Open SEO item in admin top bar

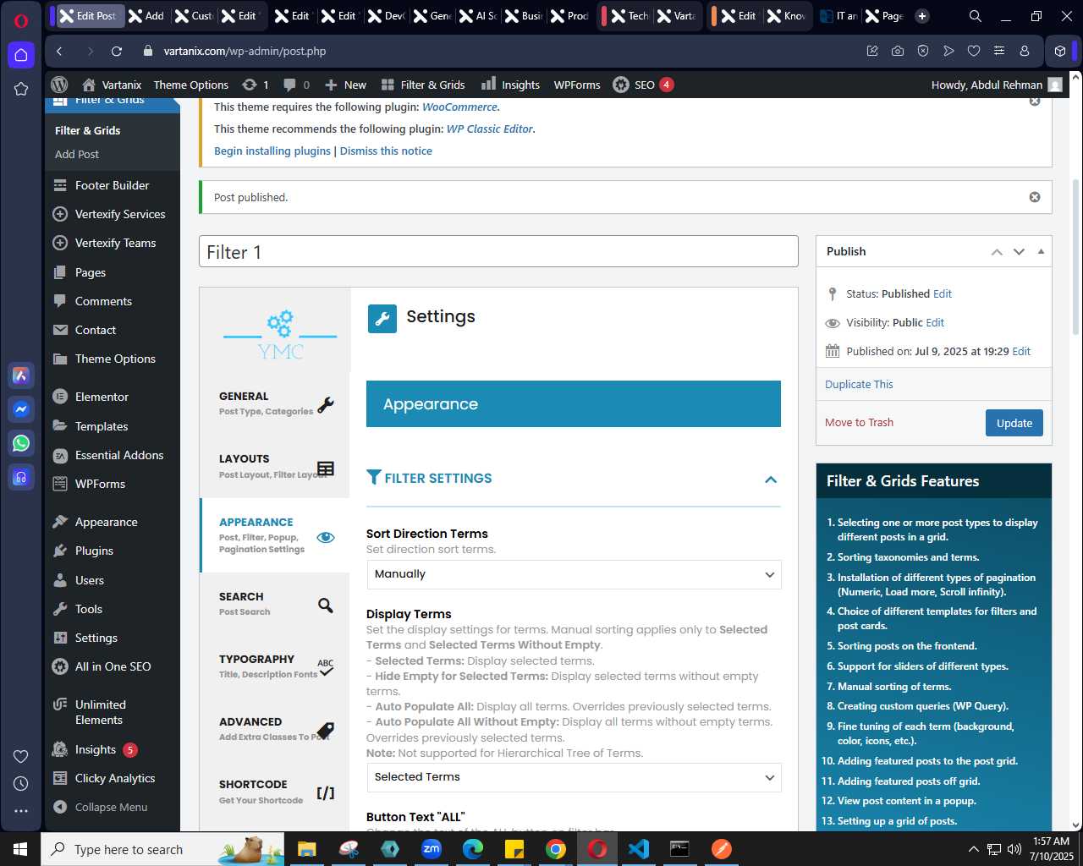pyautogui.click(x=643, y=85)
